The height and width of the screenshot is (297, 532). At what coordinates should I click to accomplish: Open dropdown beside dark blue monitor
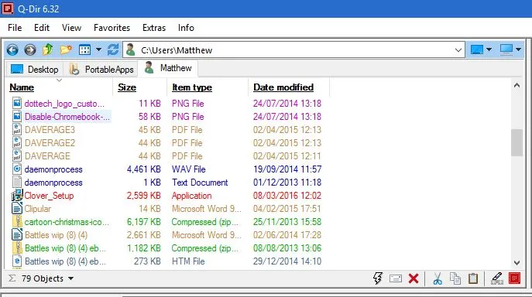click(x=489, y=49)
